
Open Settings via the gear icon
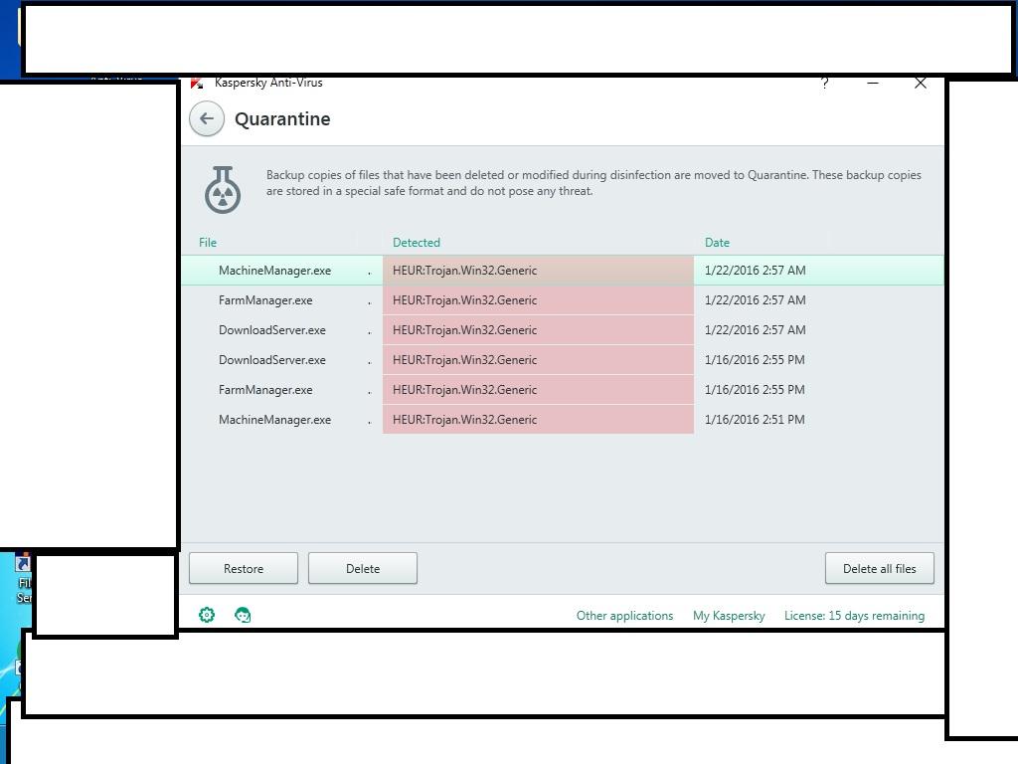[207, 615]
